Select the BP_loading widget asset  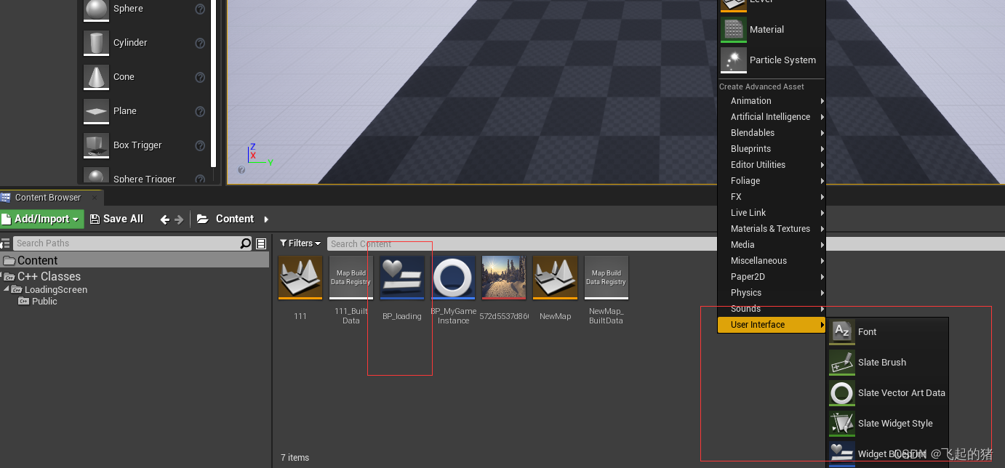click(x=402, y=278)
